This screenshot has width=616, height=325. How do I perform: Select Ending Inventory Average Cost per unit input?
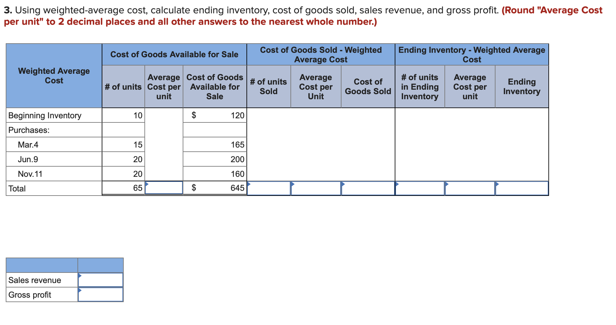[x=470, y=188]
